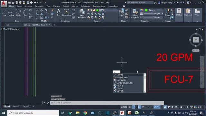
Task: Click the Start file tab
Action: click(7, 25)
